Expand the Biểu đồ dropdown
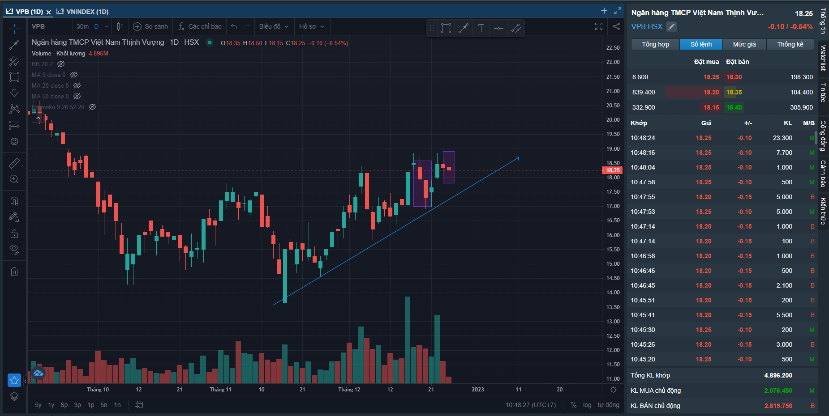Screen dimensions: 829x416 click(274, 26)
